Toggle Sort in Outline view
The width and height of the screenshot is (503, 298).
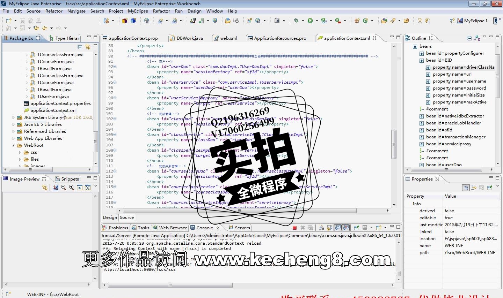click(x=477, y=38)
